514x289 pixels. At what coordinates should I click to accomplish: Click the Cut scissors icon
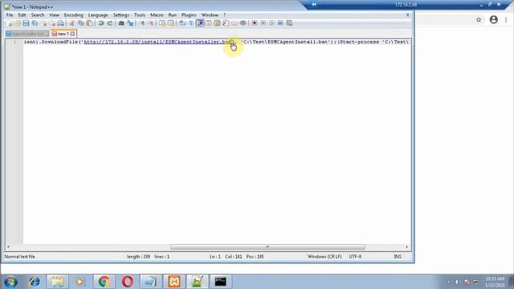click(x=72, y=23)
